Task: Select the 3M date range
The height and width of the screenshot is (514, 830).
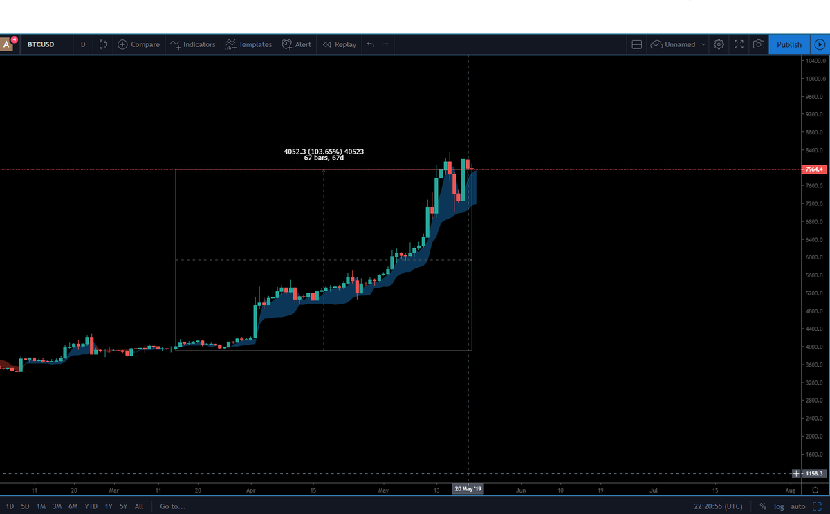Action: point(57,506)
